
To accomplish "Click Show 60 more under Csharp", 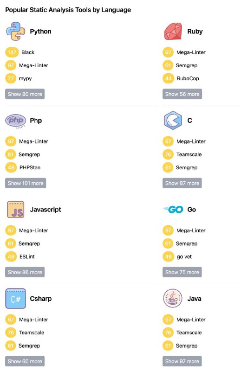I will (25, 361).
